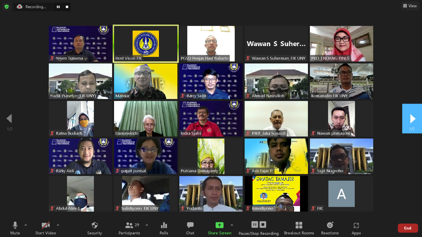The width and height of the screenshot is (422, 237).
Task: Click muted mic icon on Nawan primasoni tile
Action: click(x=313, y=133)
